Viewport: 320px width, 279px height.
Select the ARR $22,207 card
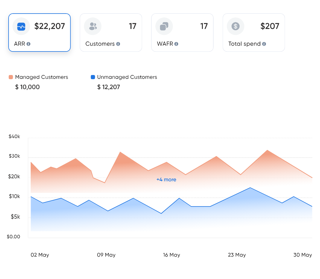40,32
